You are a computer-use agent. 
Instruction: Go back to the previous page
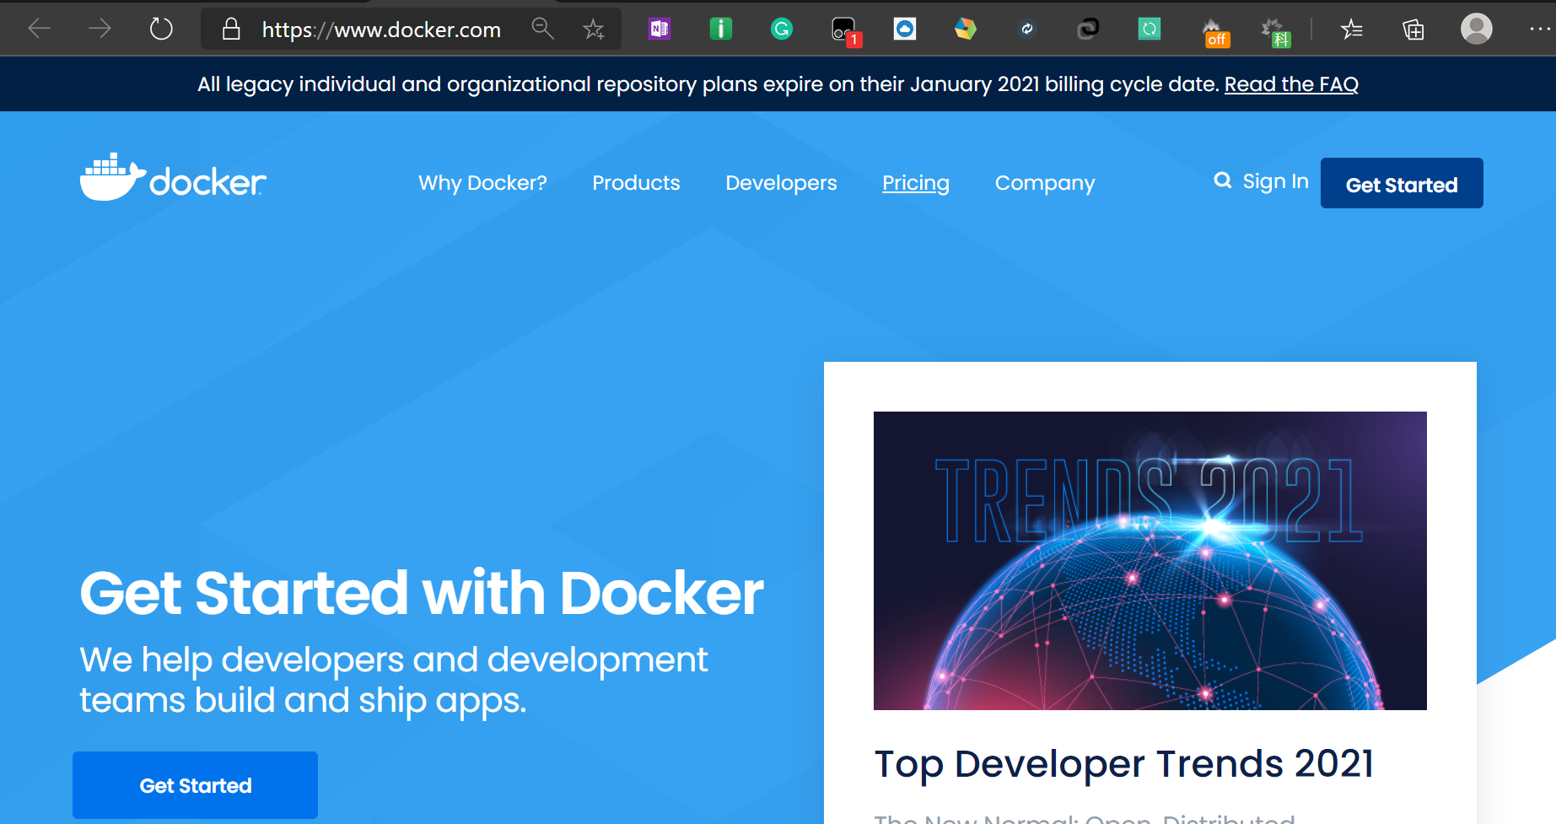(x=40, y=29)
